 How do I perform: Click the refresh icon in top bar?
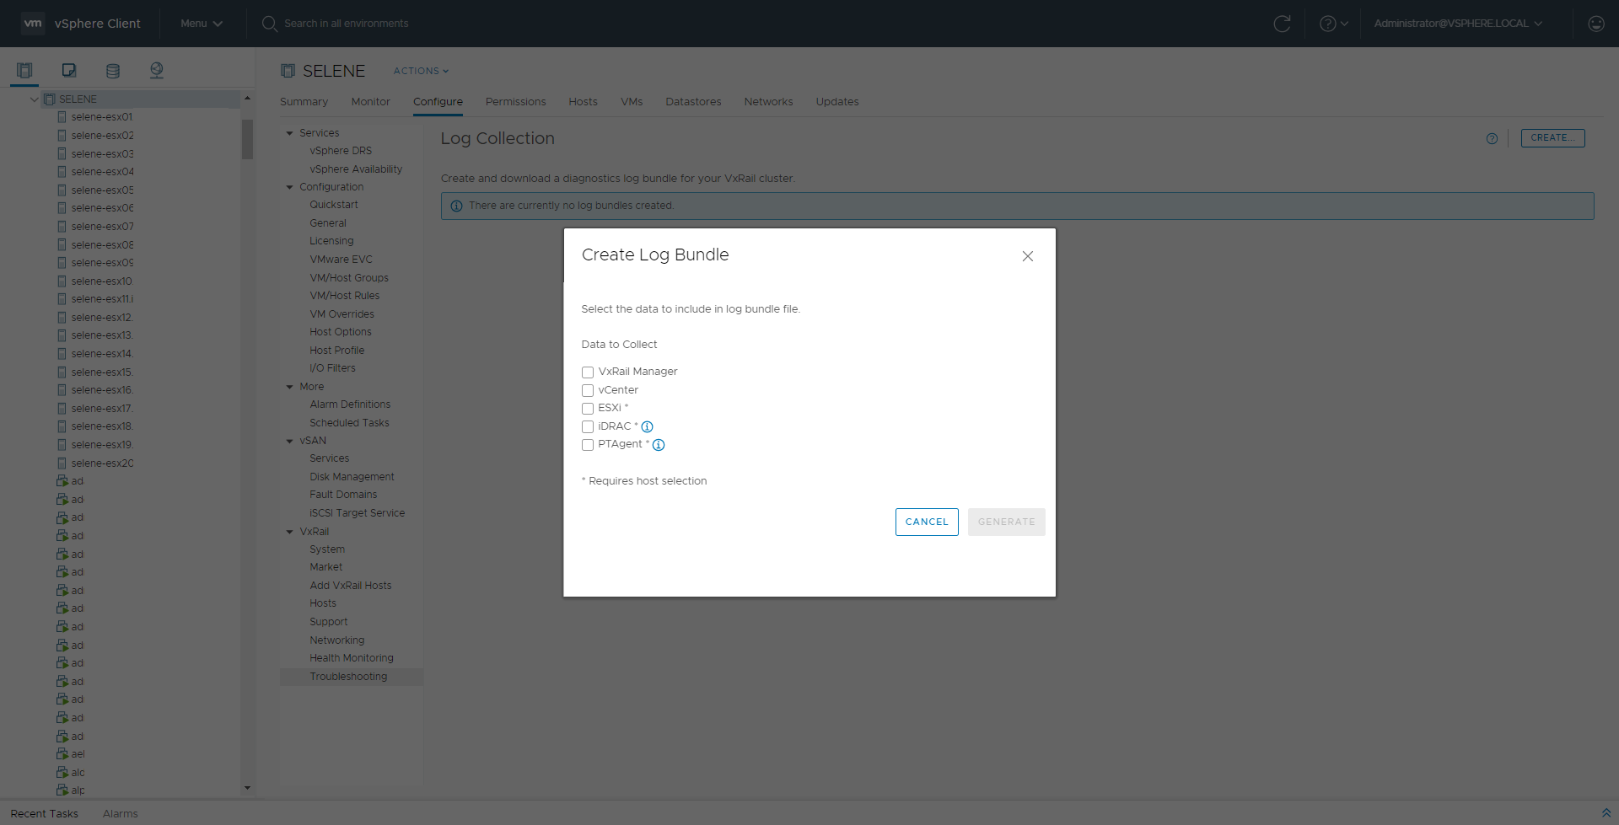1282,24
